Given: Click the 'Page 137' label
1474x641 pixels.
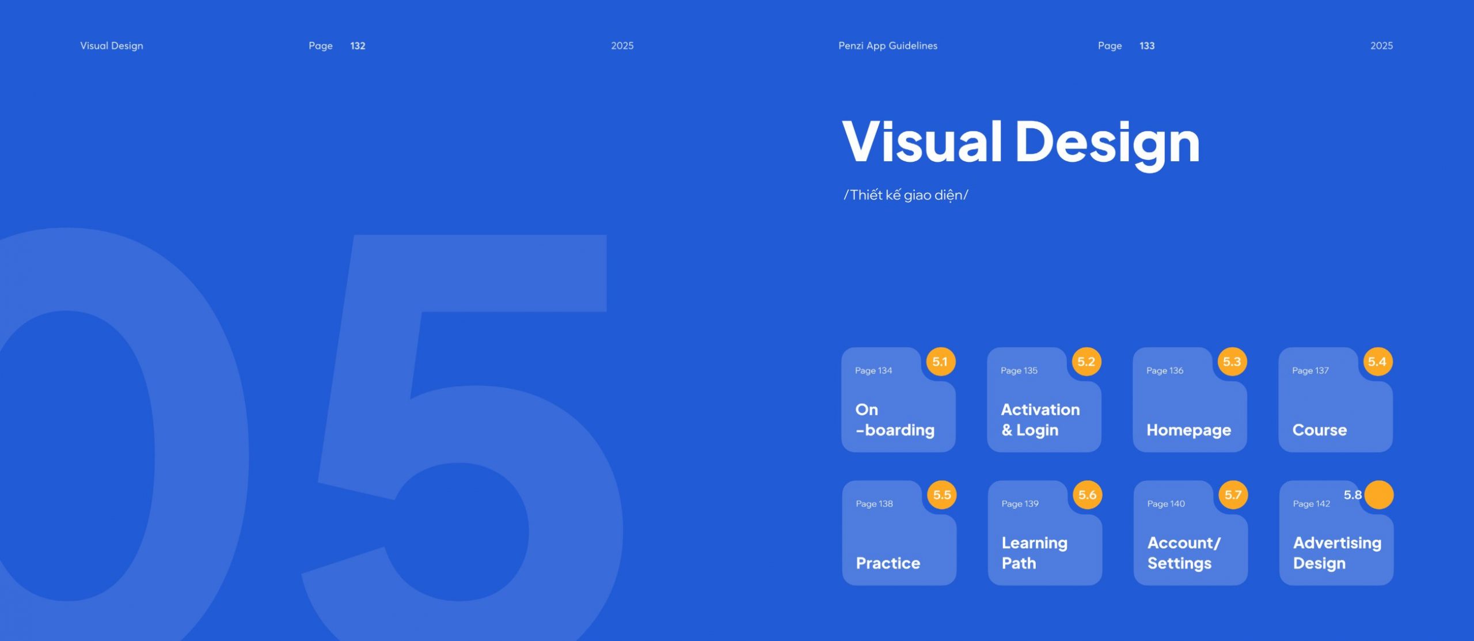Looking at the screenshot, I should pos(1310,370).
